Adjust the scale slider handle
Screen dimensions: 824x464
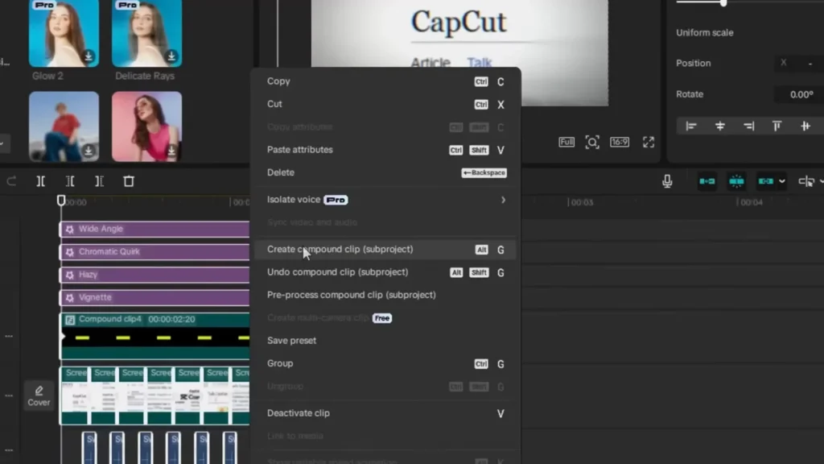[723, 2]
